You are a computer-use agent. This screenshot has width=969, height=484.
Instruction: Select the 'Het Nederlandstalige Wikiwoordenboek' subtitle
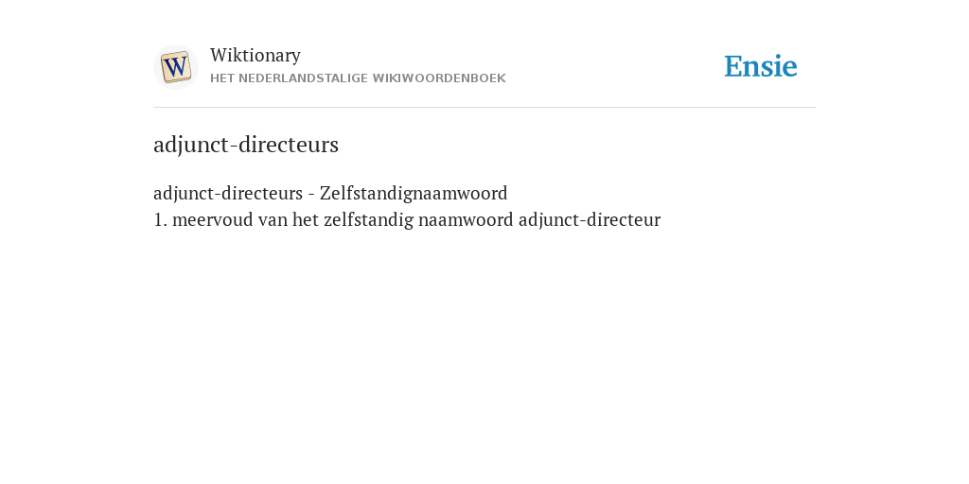(358, 78)
